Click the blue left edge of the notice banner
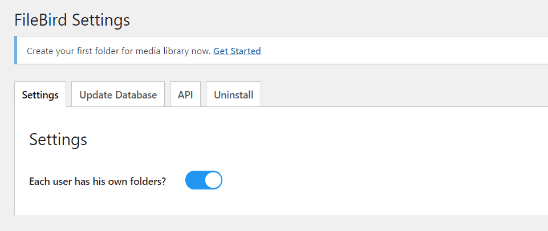The height and width of the screenshot is (231, 548). coord(16,50)
